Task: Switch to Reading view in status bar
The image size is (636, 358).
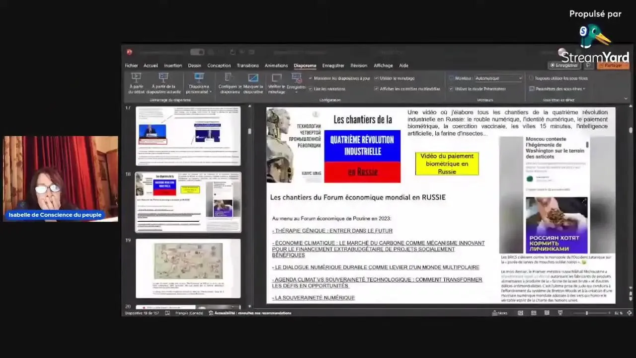Action: click(547, 313)
